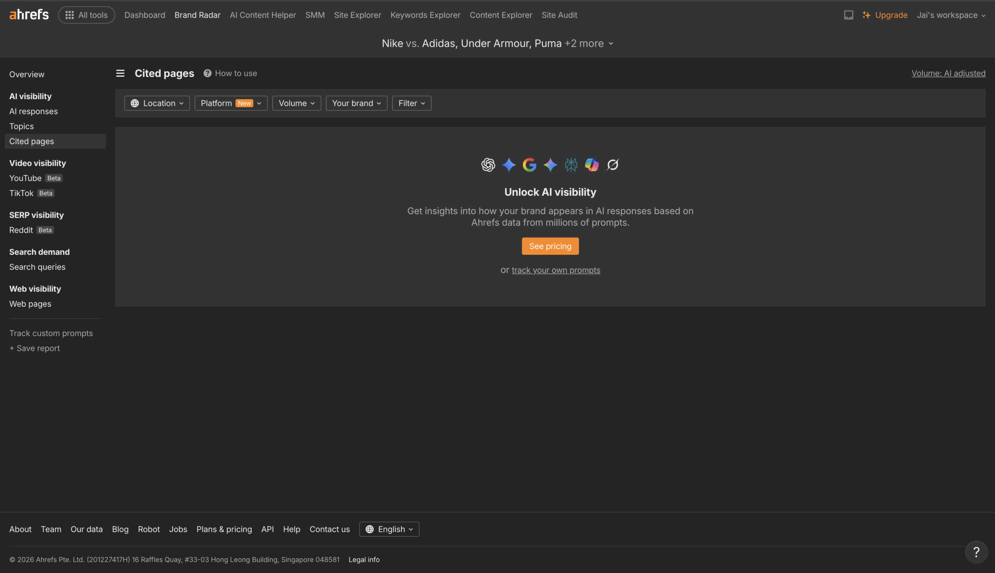Open the API footer link
The height and width of the screenshot is (573, 995).
(x=268, y=529)
